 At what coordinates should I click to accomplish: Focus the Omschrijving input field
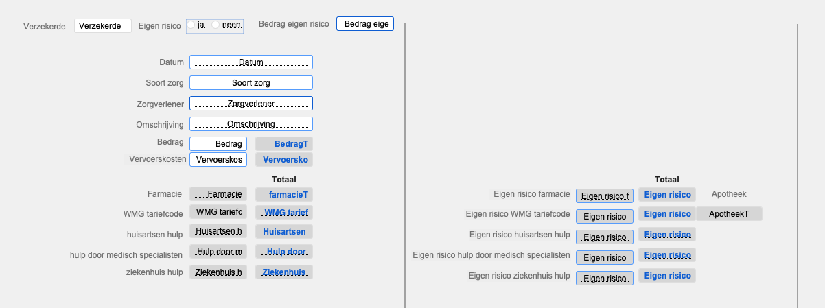(251, 124)
